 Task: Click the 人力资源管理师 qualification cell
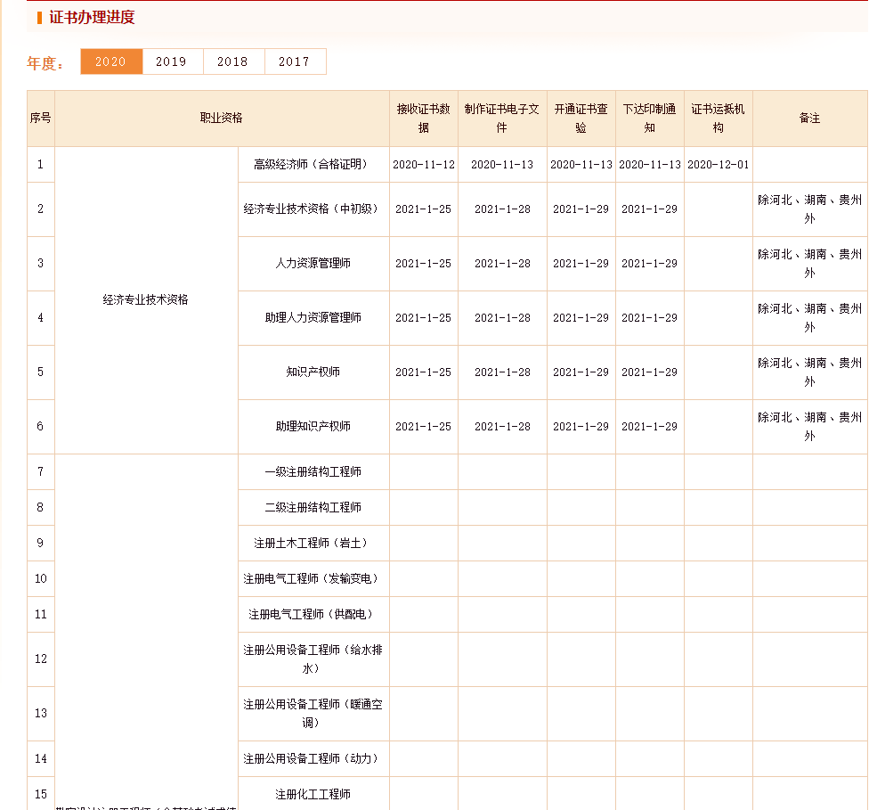pos(313,264)
